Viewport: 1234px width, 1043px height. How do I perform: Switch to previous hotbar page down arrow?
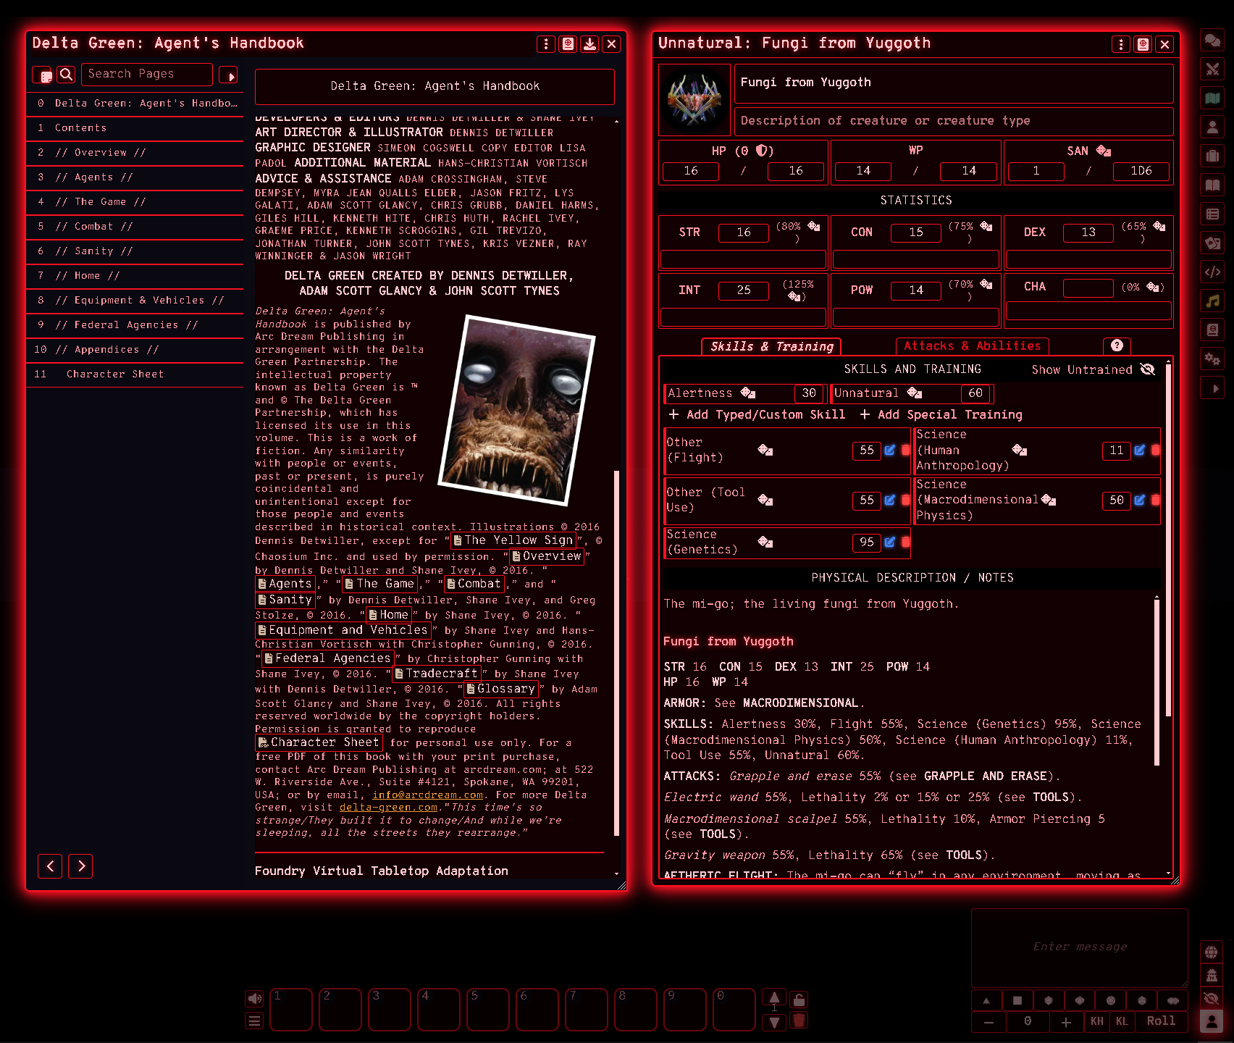click(774, 1022)
